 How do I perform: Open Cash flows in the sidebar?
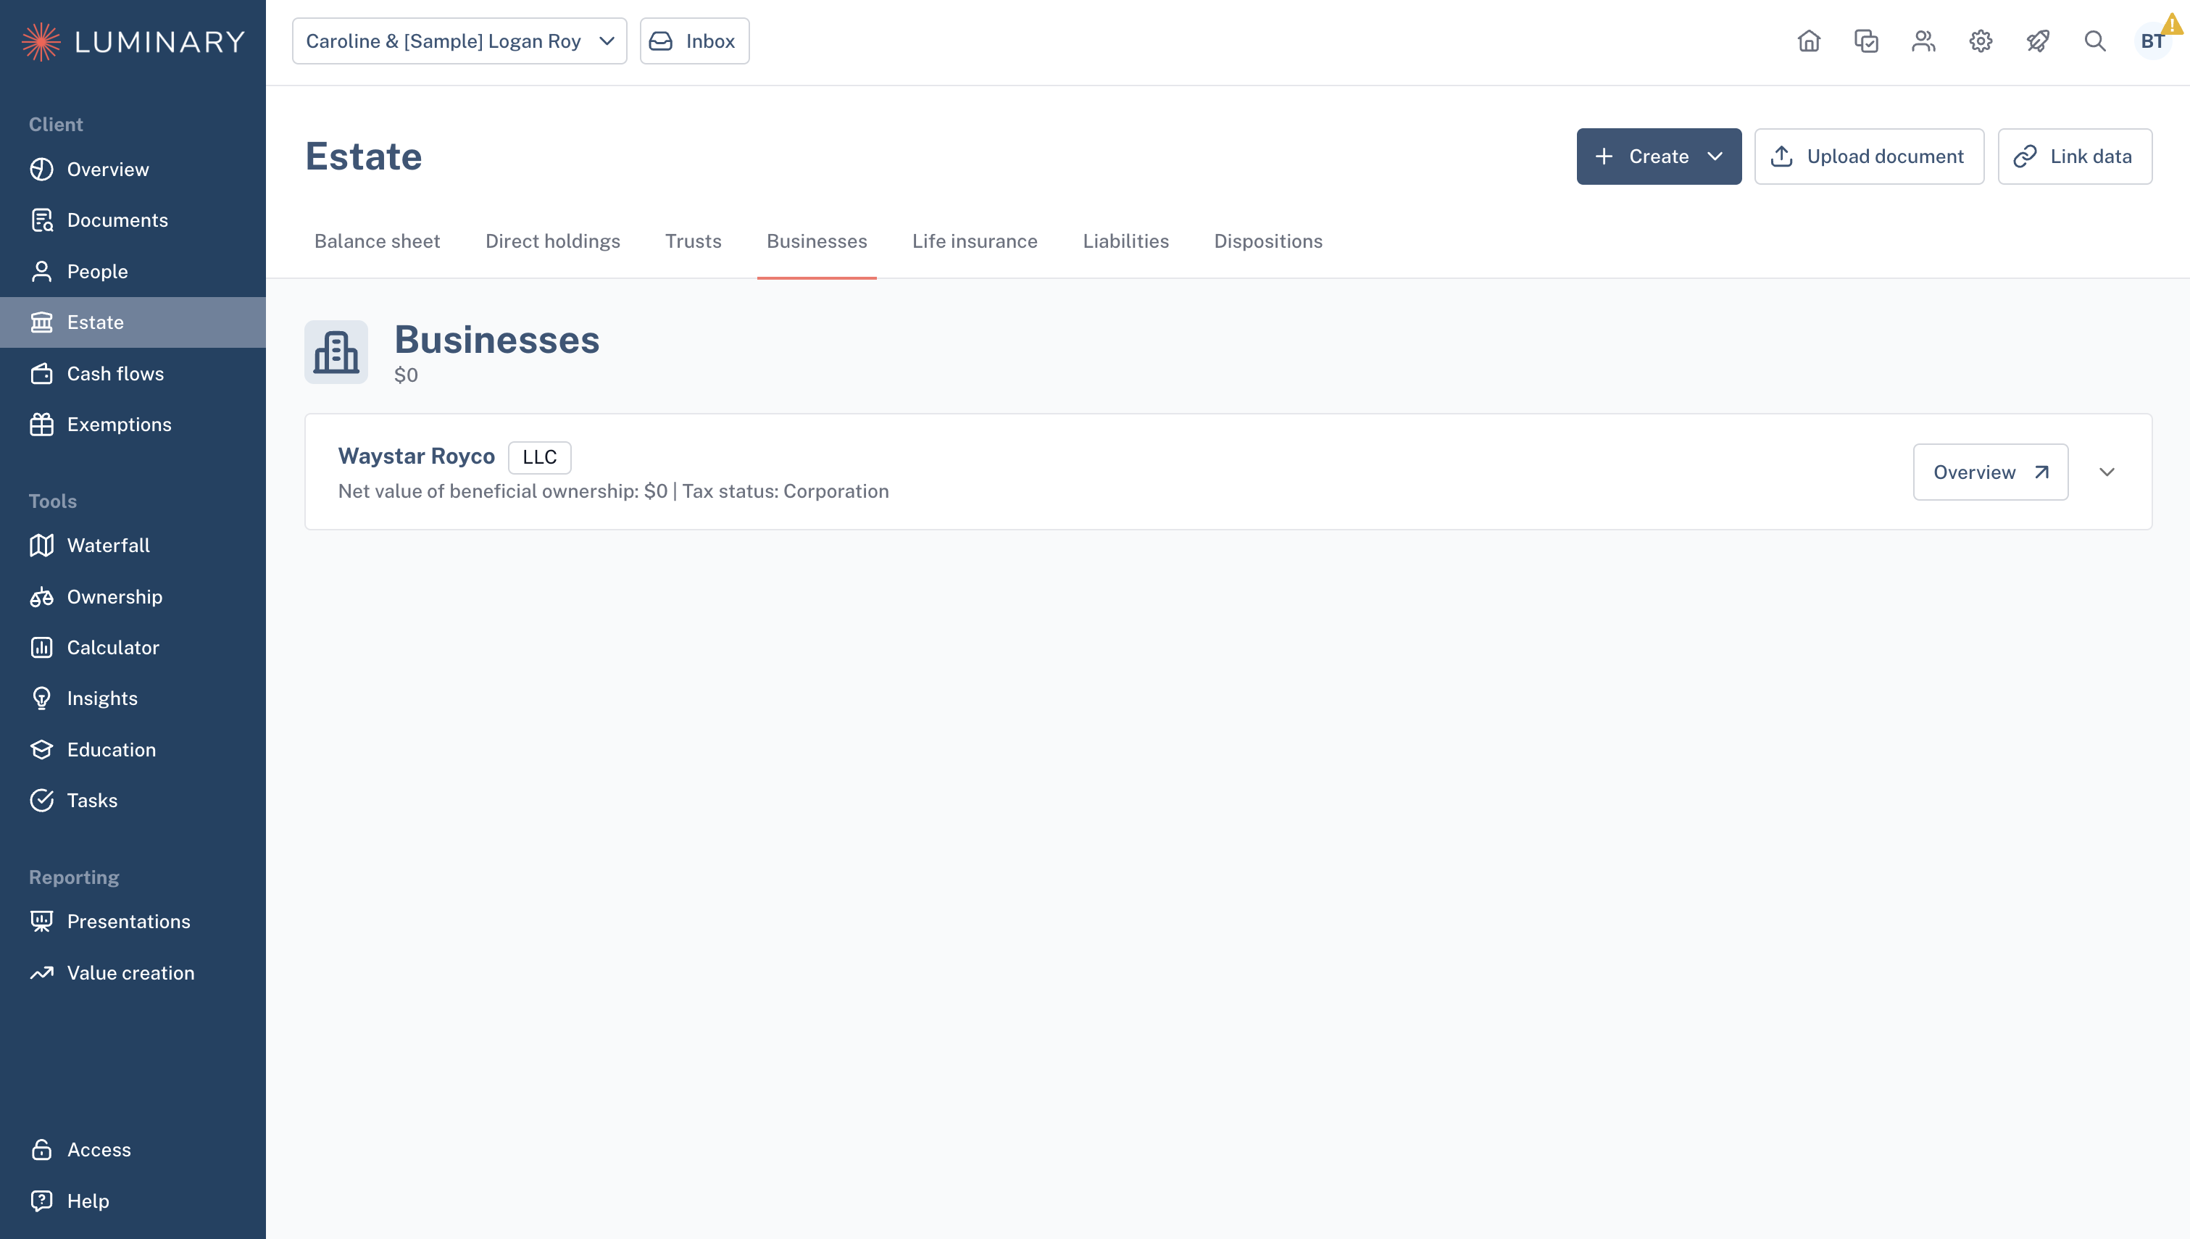(133, 374)
